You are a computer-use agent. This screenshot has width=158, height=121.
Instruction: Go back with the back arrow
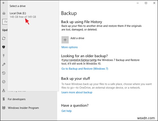click(x=4, y=3)
